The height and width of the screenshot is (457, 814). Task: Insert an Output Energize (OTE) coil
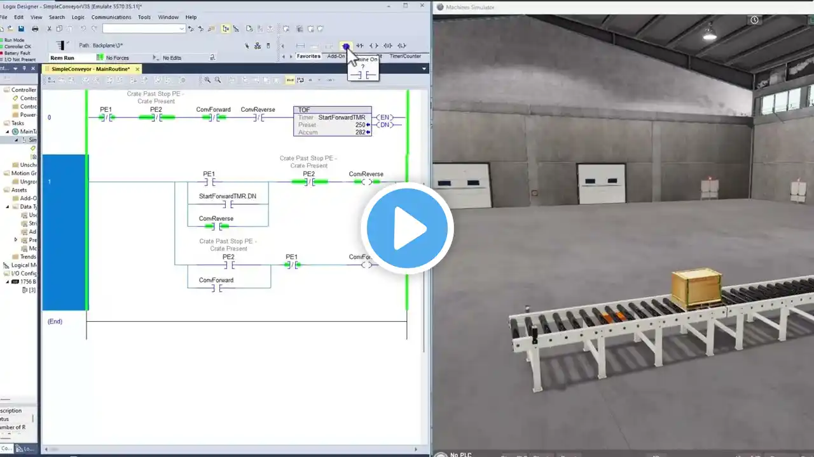(374, 46)
